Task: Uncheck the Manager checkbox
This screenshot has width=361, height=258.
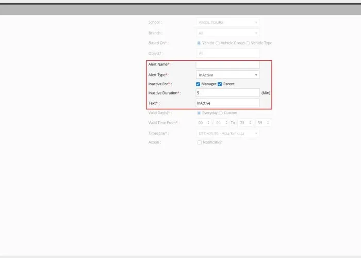Action: pos(198,84)
